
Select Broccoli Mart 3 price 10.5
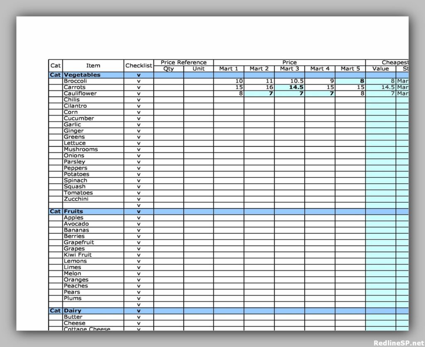click(x=289, y=81)
